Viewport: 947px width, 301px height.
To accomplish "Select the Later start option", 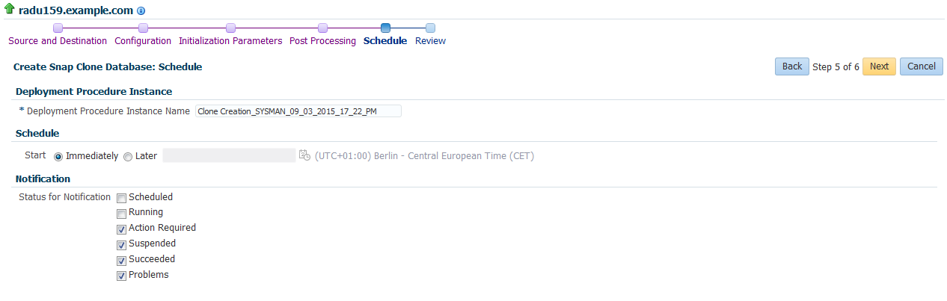I will 128,157.
